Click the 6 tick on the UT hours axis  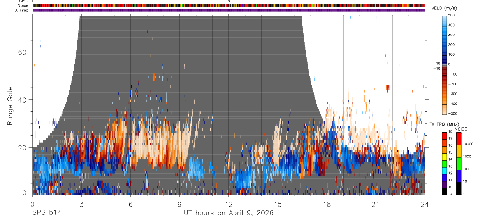130,204
